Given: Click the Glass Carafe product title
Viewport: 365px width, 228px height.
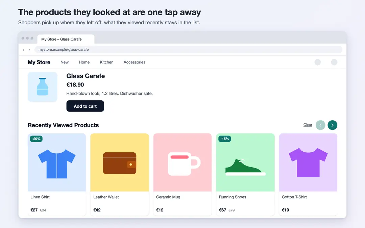Looking at the screenshot, I should [86, 76].
